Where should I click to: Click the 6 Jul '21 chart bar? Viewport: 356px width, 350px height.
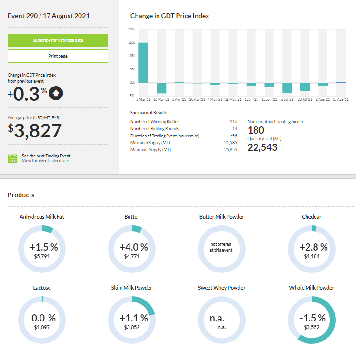tap(287, 87)
